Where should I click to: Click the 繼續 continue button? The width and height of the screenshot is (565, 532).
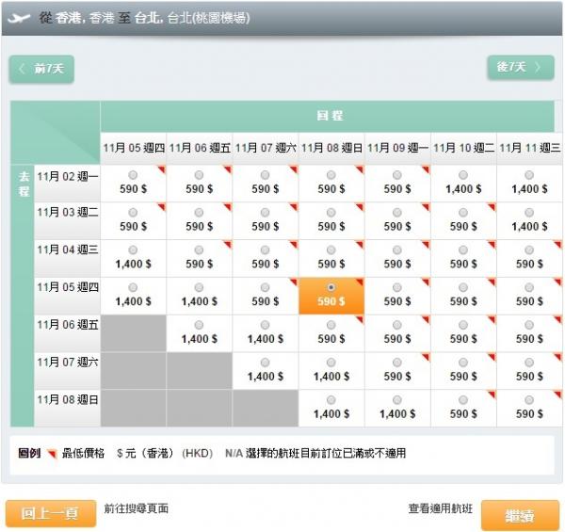520,515
